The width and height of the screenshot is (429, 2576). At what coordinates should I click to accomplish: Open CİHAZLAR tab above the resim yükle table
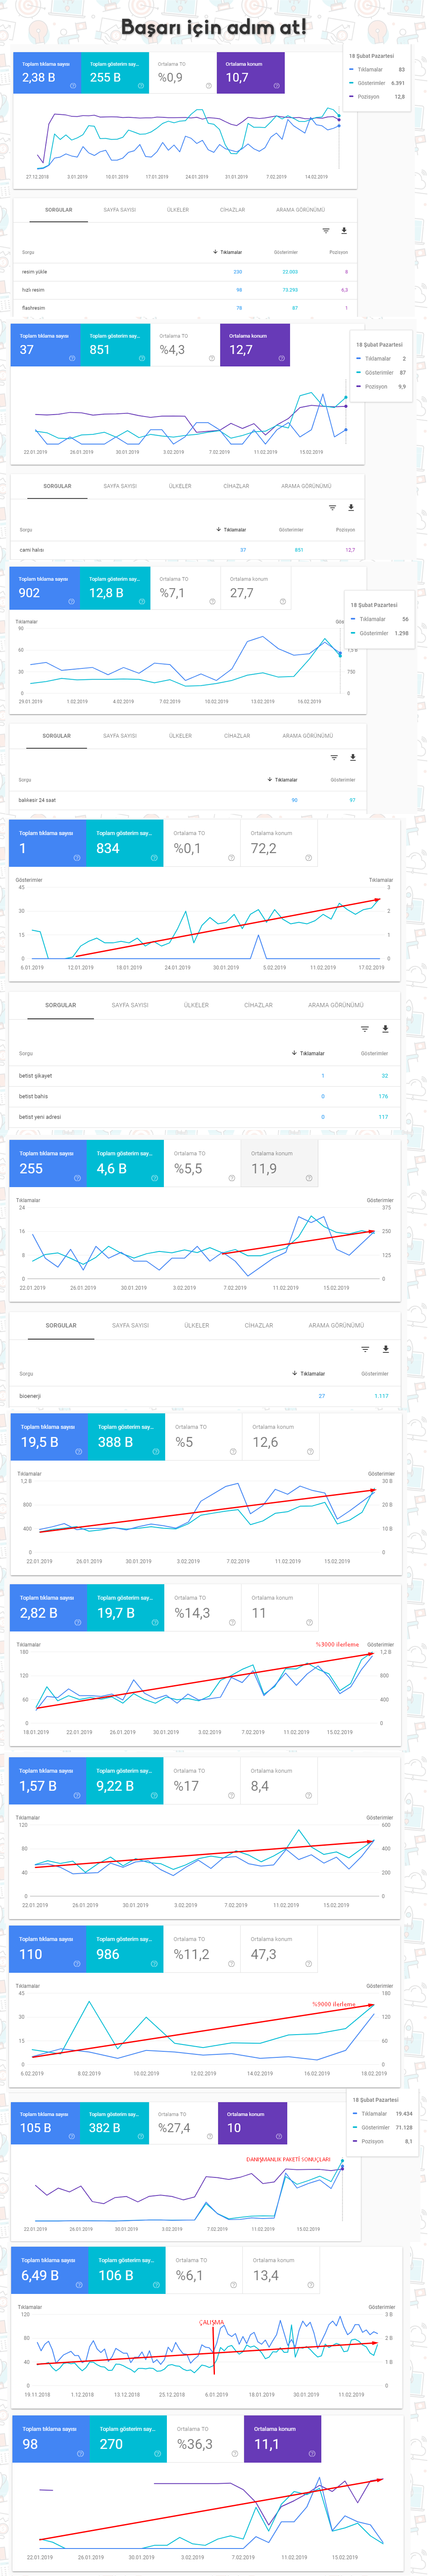pyautogui.click(x=233, y=210)
